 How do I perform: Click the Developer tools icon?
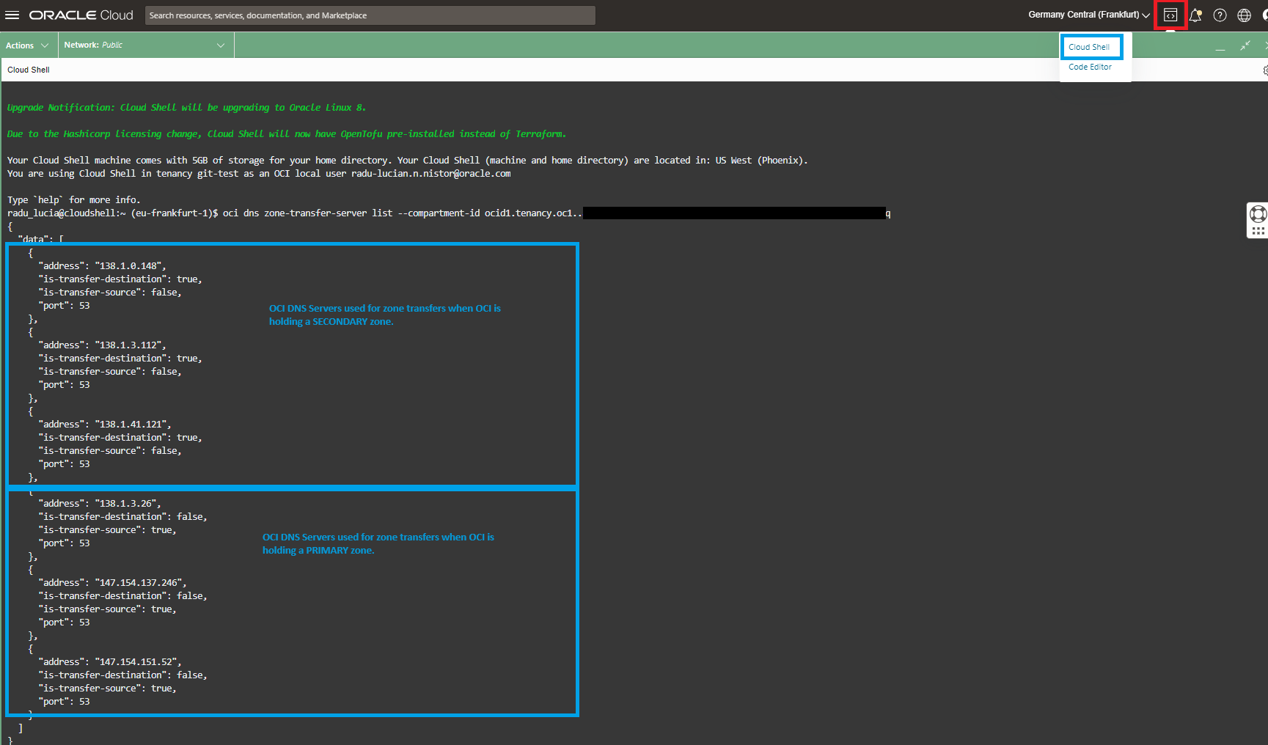(1170, 15)
